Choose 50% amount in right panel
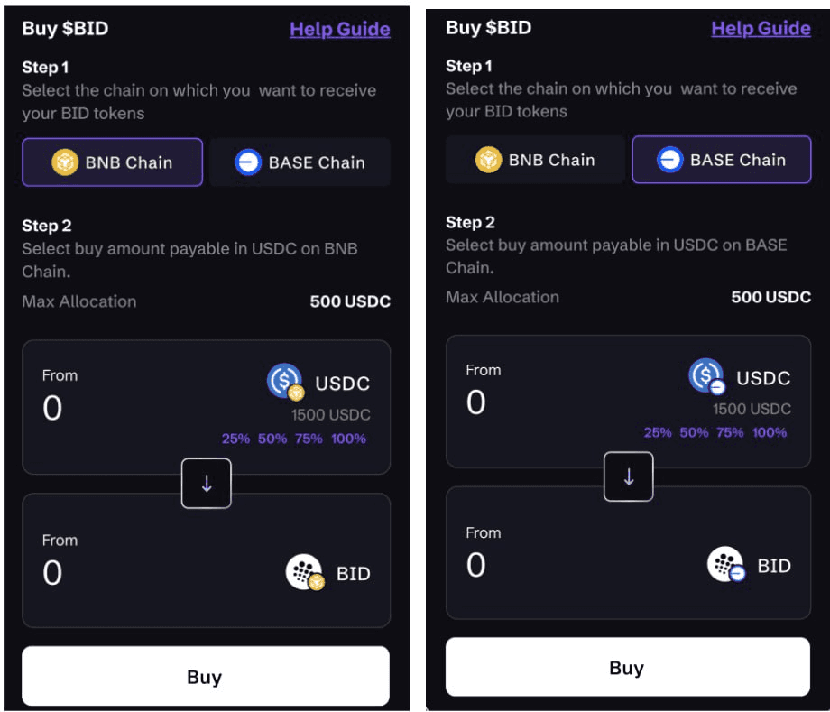The height and width of the screenshot is (712, 830). coord(694,432)
